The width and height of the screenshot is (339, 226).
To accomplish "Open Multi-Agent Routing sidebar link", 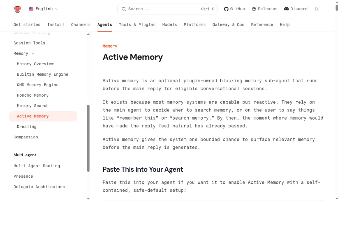I will [x=37, y=166].
